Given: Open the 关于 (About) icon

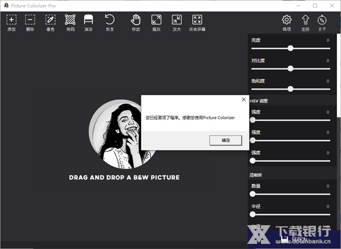Looking at the screenshot, I should point(322,20).
